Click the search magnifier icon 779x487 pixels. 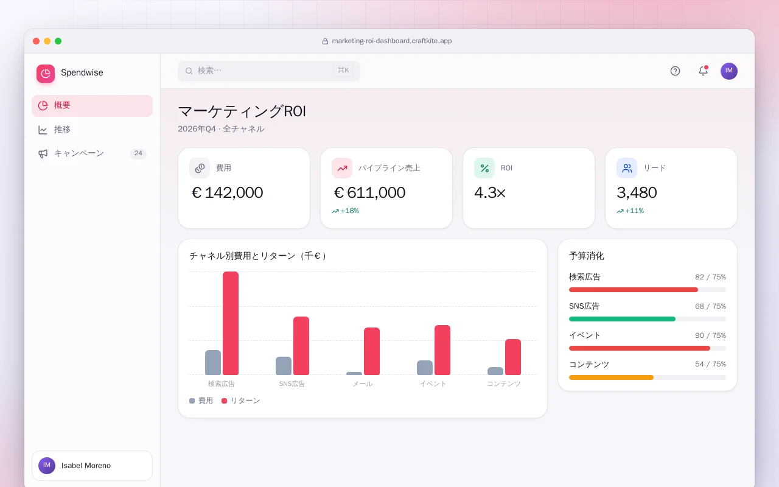[x=189, y=71]
